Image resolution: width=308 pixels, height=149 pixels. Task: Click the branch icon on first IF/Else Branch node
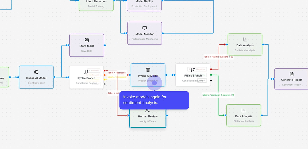pos(86,72)
